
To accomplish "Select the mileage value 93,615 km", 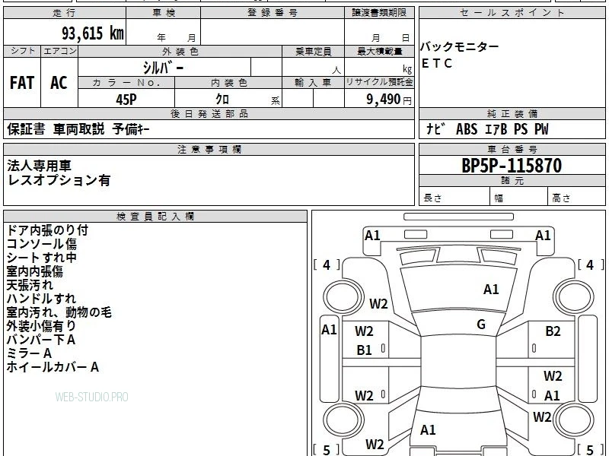I will coord(92,33).
